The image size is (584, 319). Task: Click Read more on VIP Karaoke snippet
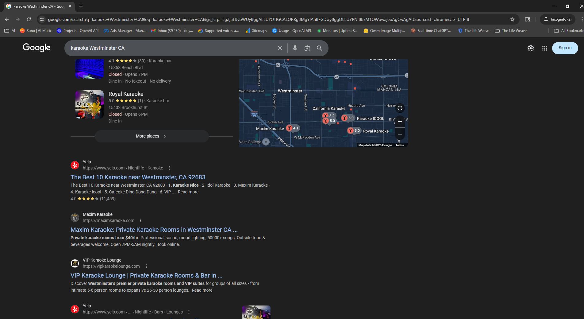[x=202, y=290]
